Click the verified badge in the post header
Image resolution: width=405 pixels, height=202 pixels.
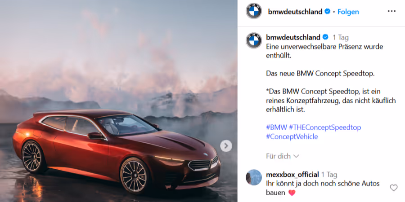[327, 12]
